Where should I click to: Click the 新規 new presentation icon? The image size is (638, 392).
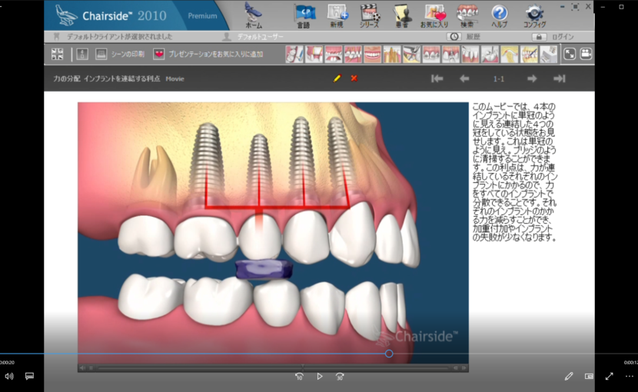pyautogui.click(x=337, y=15)
